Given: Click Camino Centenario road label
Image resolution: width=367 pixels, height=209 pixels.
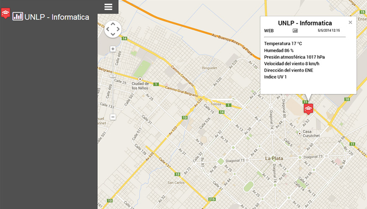Looking at the screenshot, I should coord(182,76).
